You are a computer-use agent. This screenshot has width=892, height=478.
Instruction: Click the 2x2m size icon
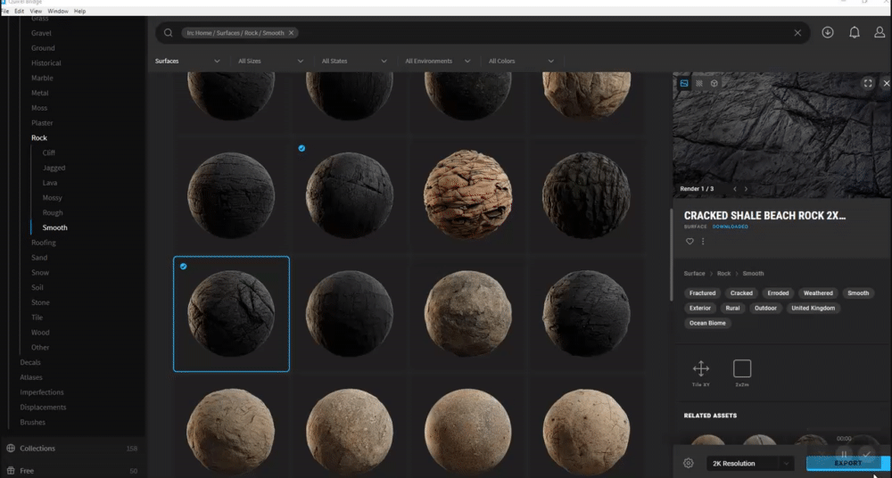[x=742, y=368]
